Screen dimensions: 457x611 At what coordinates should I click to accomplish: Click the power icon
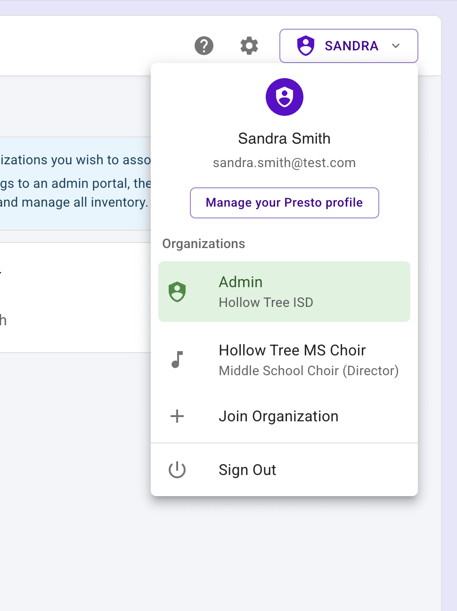(x=177, y=470)
